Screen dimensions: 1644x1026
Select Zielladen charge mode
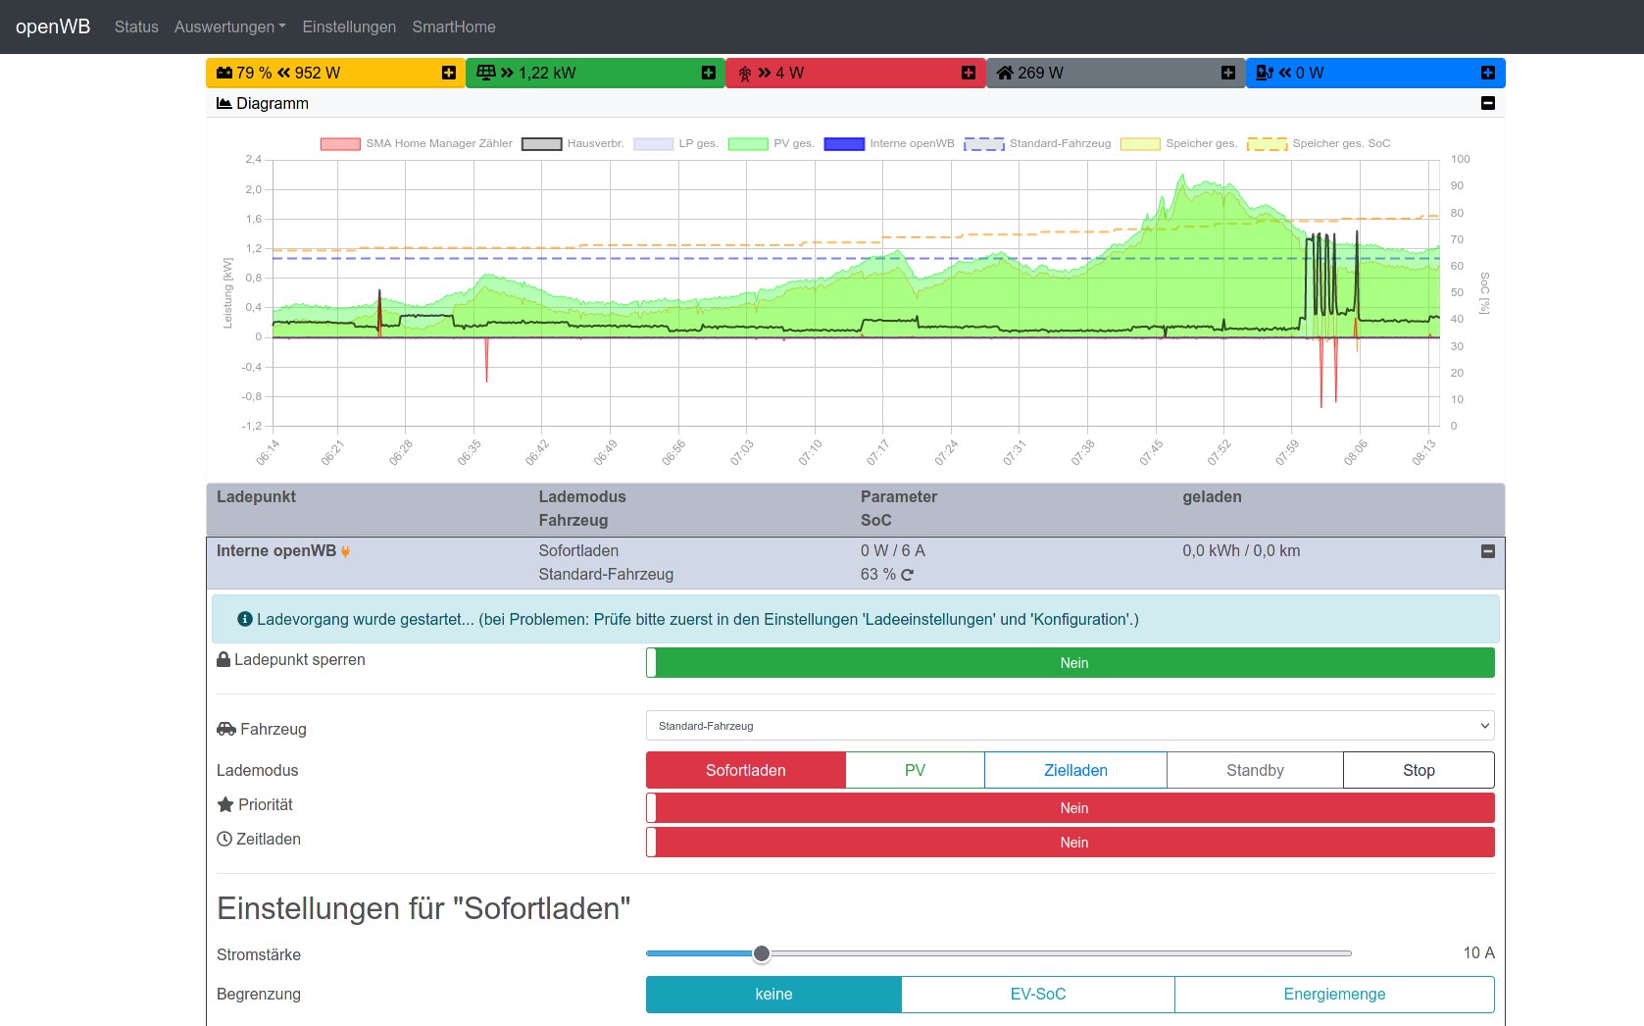1075,770
